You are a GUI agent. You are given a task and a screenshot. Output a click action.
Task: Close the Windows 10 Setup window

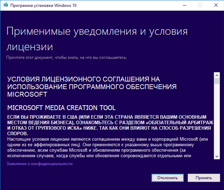[216, 5]
